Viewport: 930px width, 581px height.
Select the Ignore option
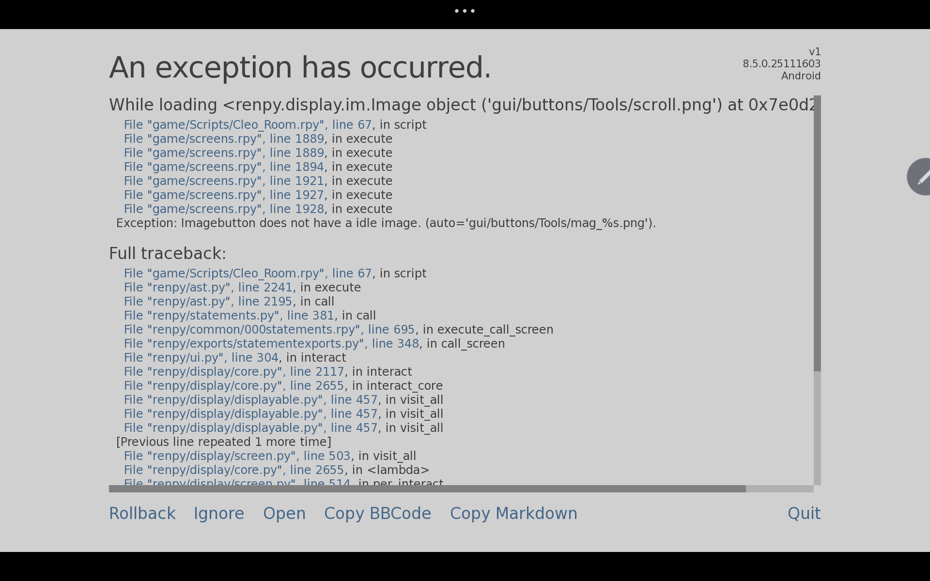(219, 513)
